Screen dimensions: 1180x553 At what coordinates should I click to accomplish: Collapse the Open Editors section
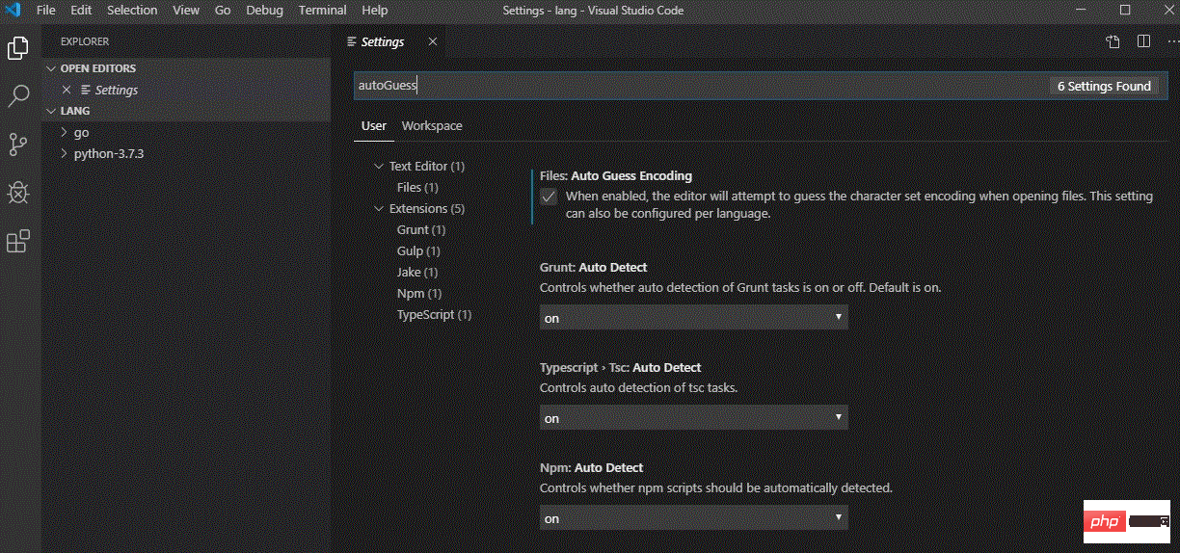(52, 68)
